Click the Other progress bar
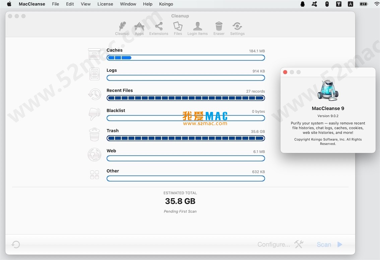The image size is (380, 260). click(x=186, y=178)
